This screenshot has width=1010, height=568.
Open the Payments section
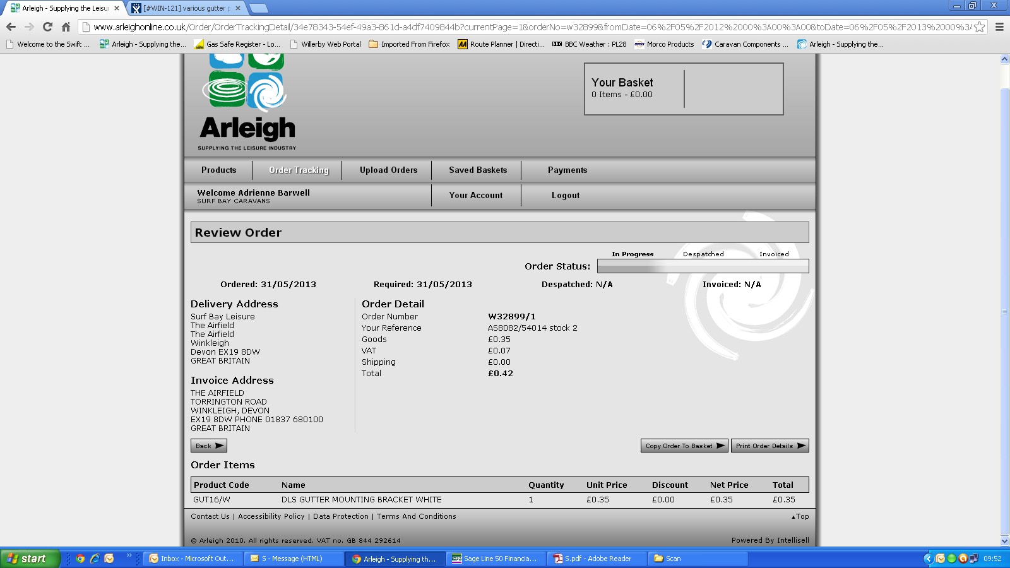pyautogui.click(x=567, y=170)
